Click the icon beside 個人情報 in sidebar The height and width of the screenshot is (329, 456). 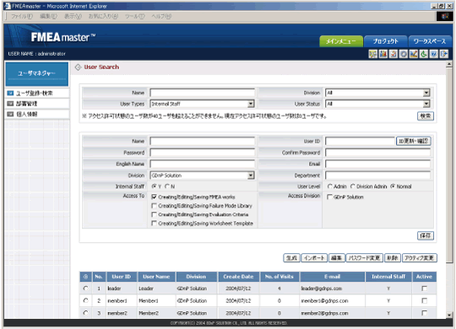point(10,114)
